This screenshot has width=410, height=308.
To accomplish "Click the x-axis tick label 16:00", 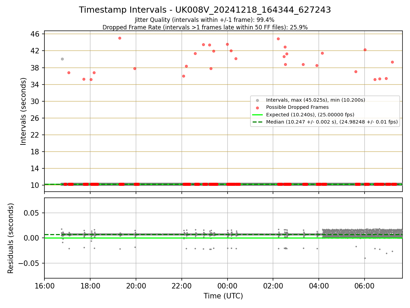I will pos(44,285).
